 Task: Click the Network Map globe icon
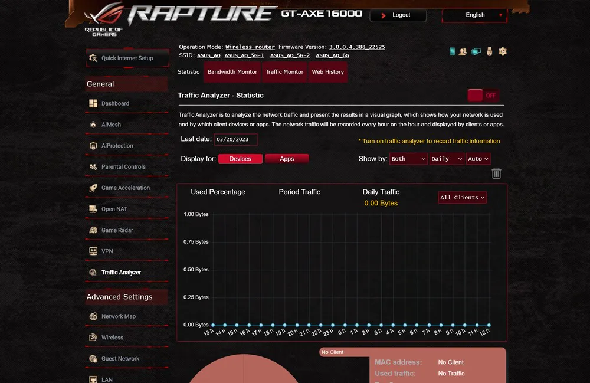(x=93, y=316)
